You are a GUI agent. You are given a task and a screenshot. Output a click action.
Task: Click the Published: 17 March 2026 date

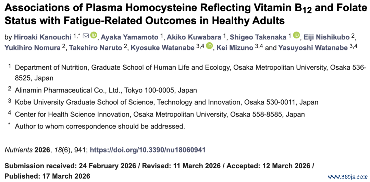click(47, 176)
